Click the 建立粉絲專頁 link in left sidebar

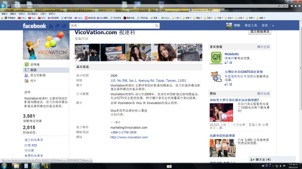pos(34,140)
